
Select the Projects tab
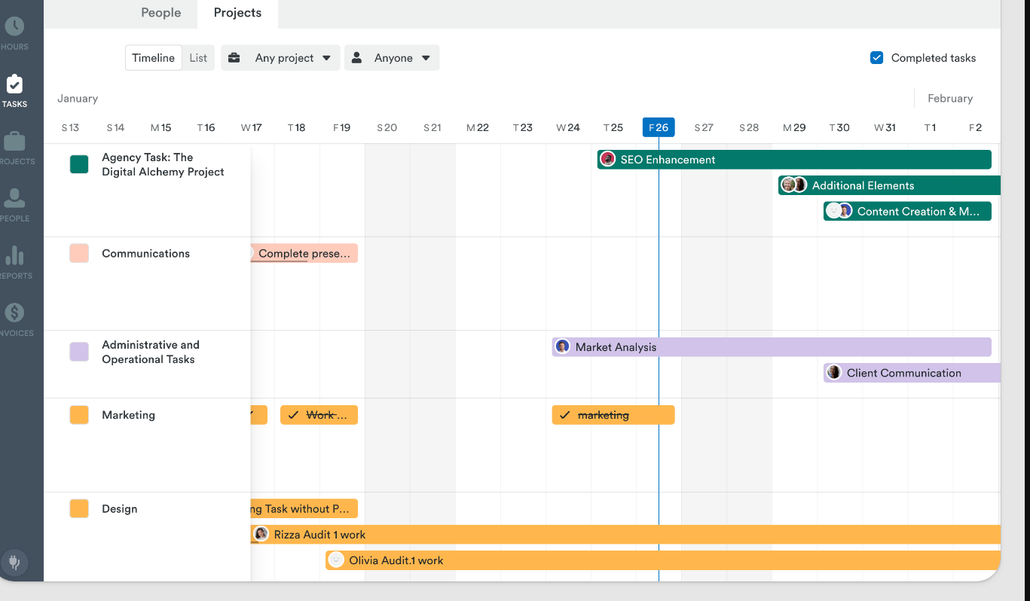pyautogui.click(x=237, y=13)
